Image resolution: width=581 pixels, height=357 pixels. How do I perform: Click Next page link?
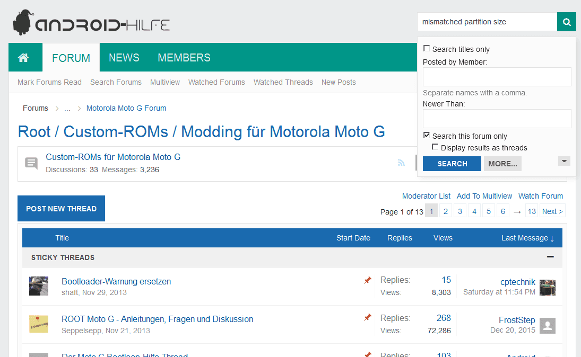(x=552, y=211)
